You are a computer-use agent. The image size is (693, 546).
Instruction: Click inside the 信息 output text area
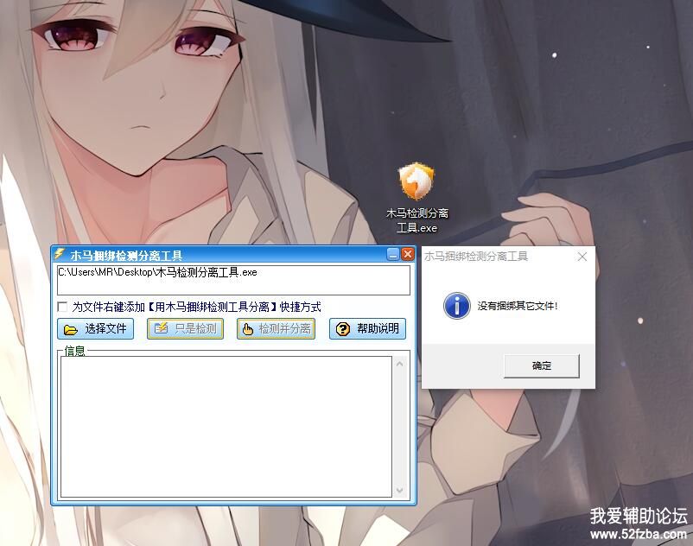click(226, 427)
